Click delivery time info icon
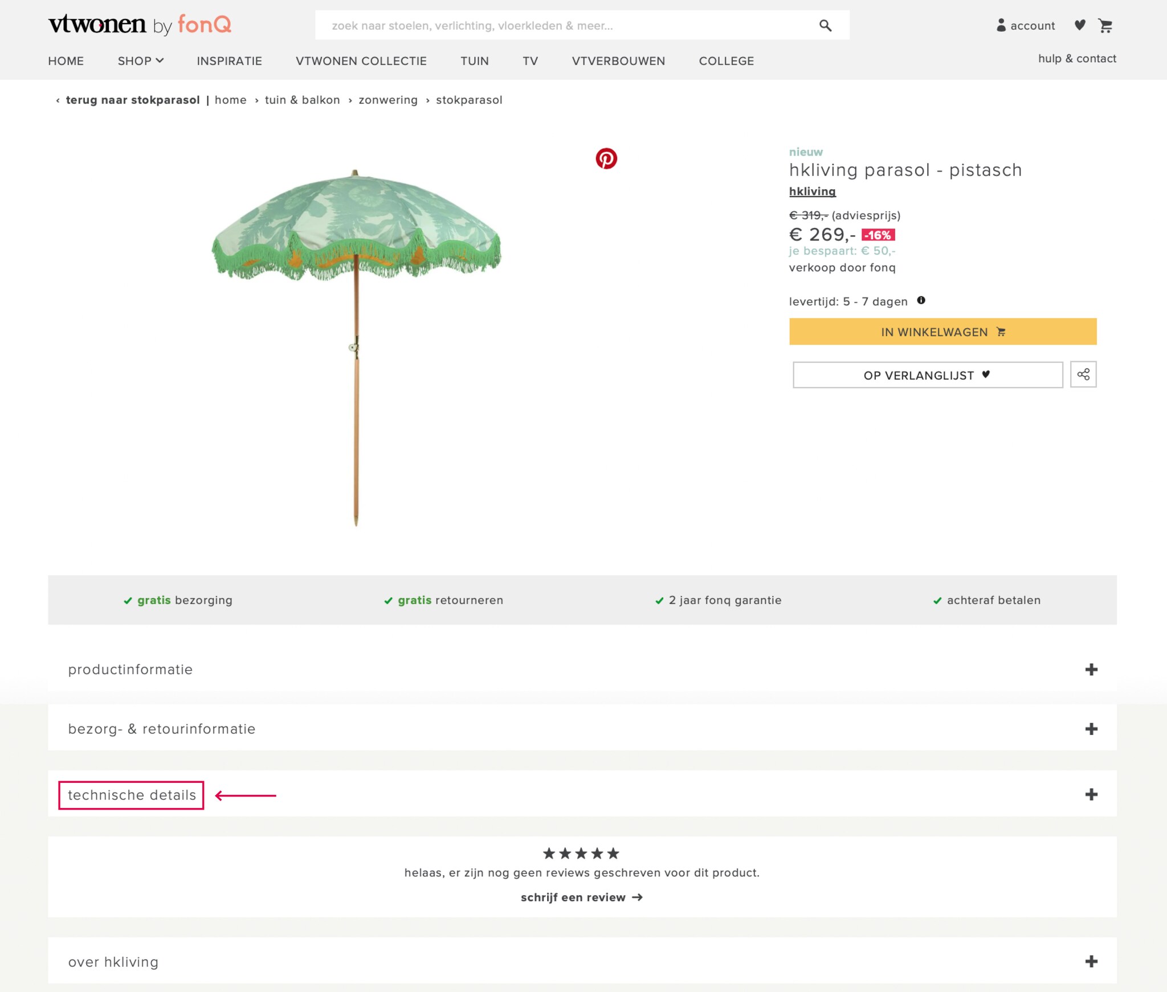This screenshot has height=992, width=1167. 921,300
